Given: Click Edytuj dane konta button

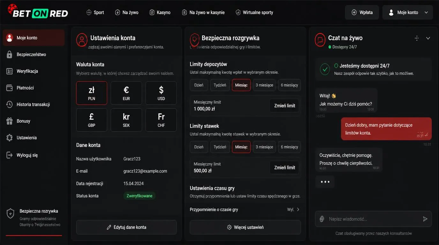Looking at the screenshot, I should point(126,227).
